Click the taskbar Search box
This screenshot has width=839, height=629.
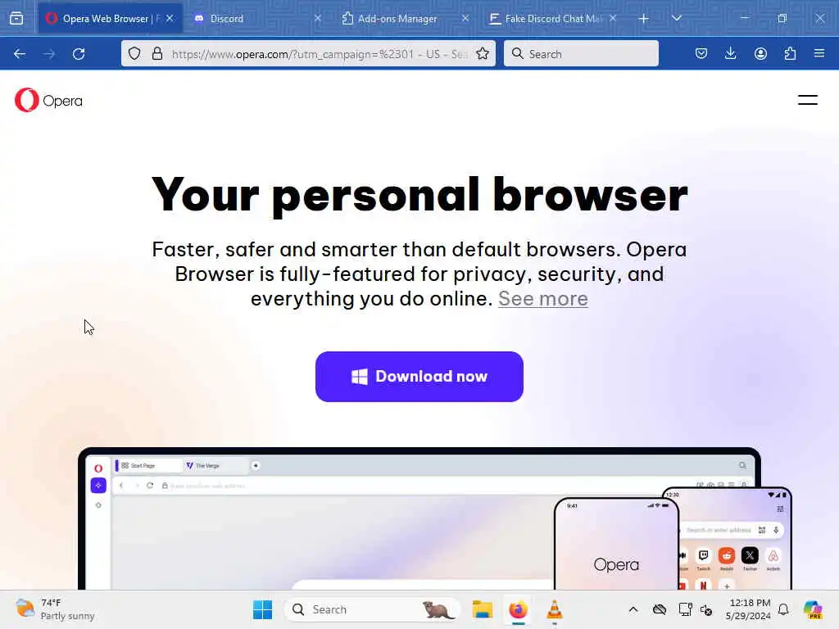[373, 609]
